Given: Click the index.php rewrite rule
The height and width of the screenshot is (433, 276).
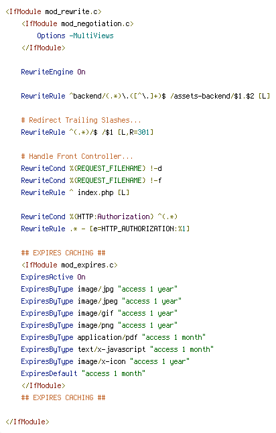Looking at the screenshot, I should (x=75, y=192).
